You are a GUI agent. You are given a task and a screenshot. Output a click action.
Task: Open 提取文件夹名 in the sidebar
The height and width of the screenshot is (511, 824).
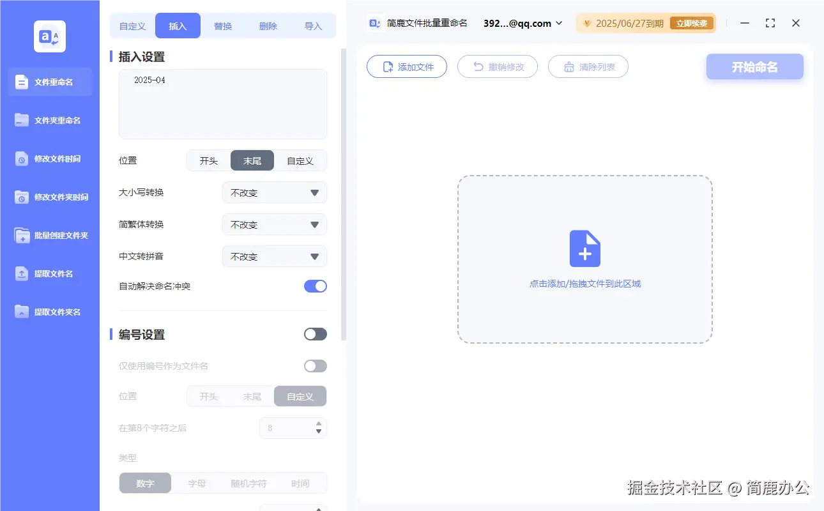point(50,312)
